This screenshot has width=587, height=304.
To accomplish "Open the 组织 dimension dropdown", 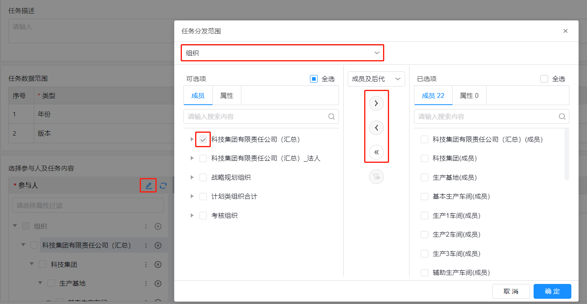I will click(x=282, y=53).
